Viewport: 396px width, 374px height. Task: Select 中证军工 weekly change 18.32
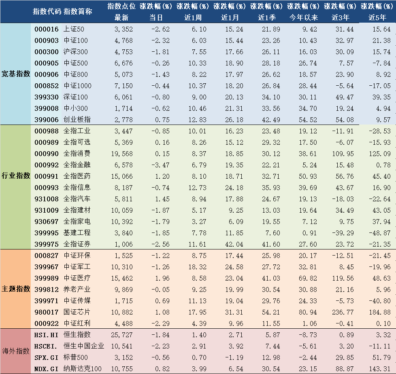click(x=197, y=267)
